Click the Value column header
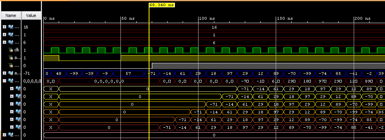 tap(31, 15)
